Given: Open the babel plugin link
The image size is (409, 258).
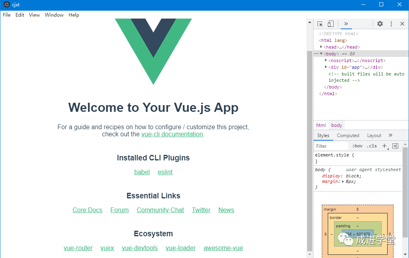Looking at the screenshot, I should [142, 172].
